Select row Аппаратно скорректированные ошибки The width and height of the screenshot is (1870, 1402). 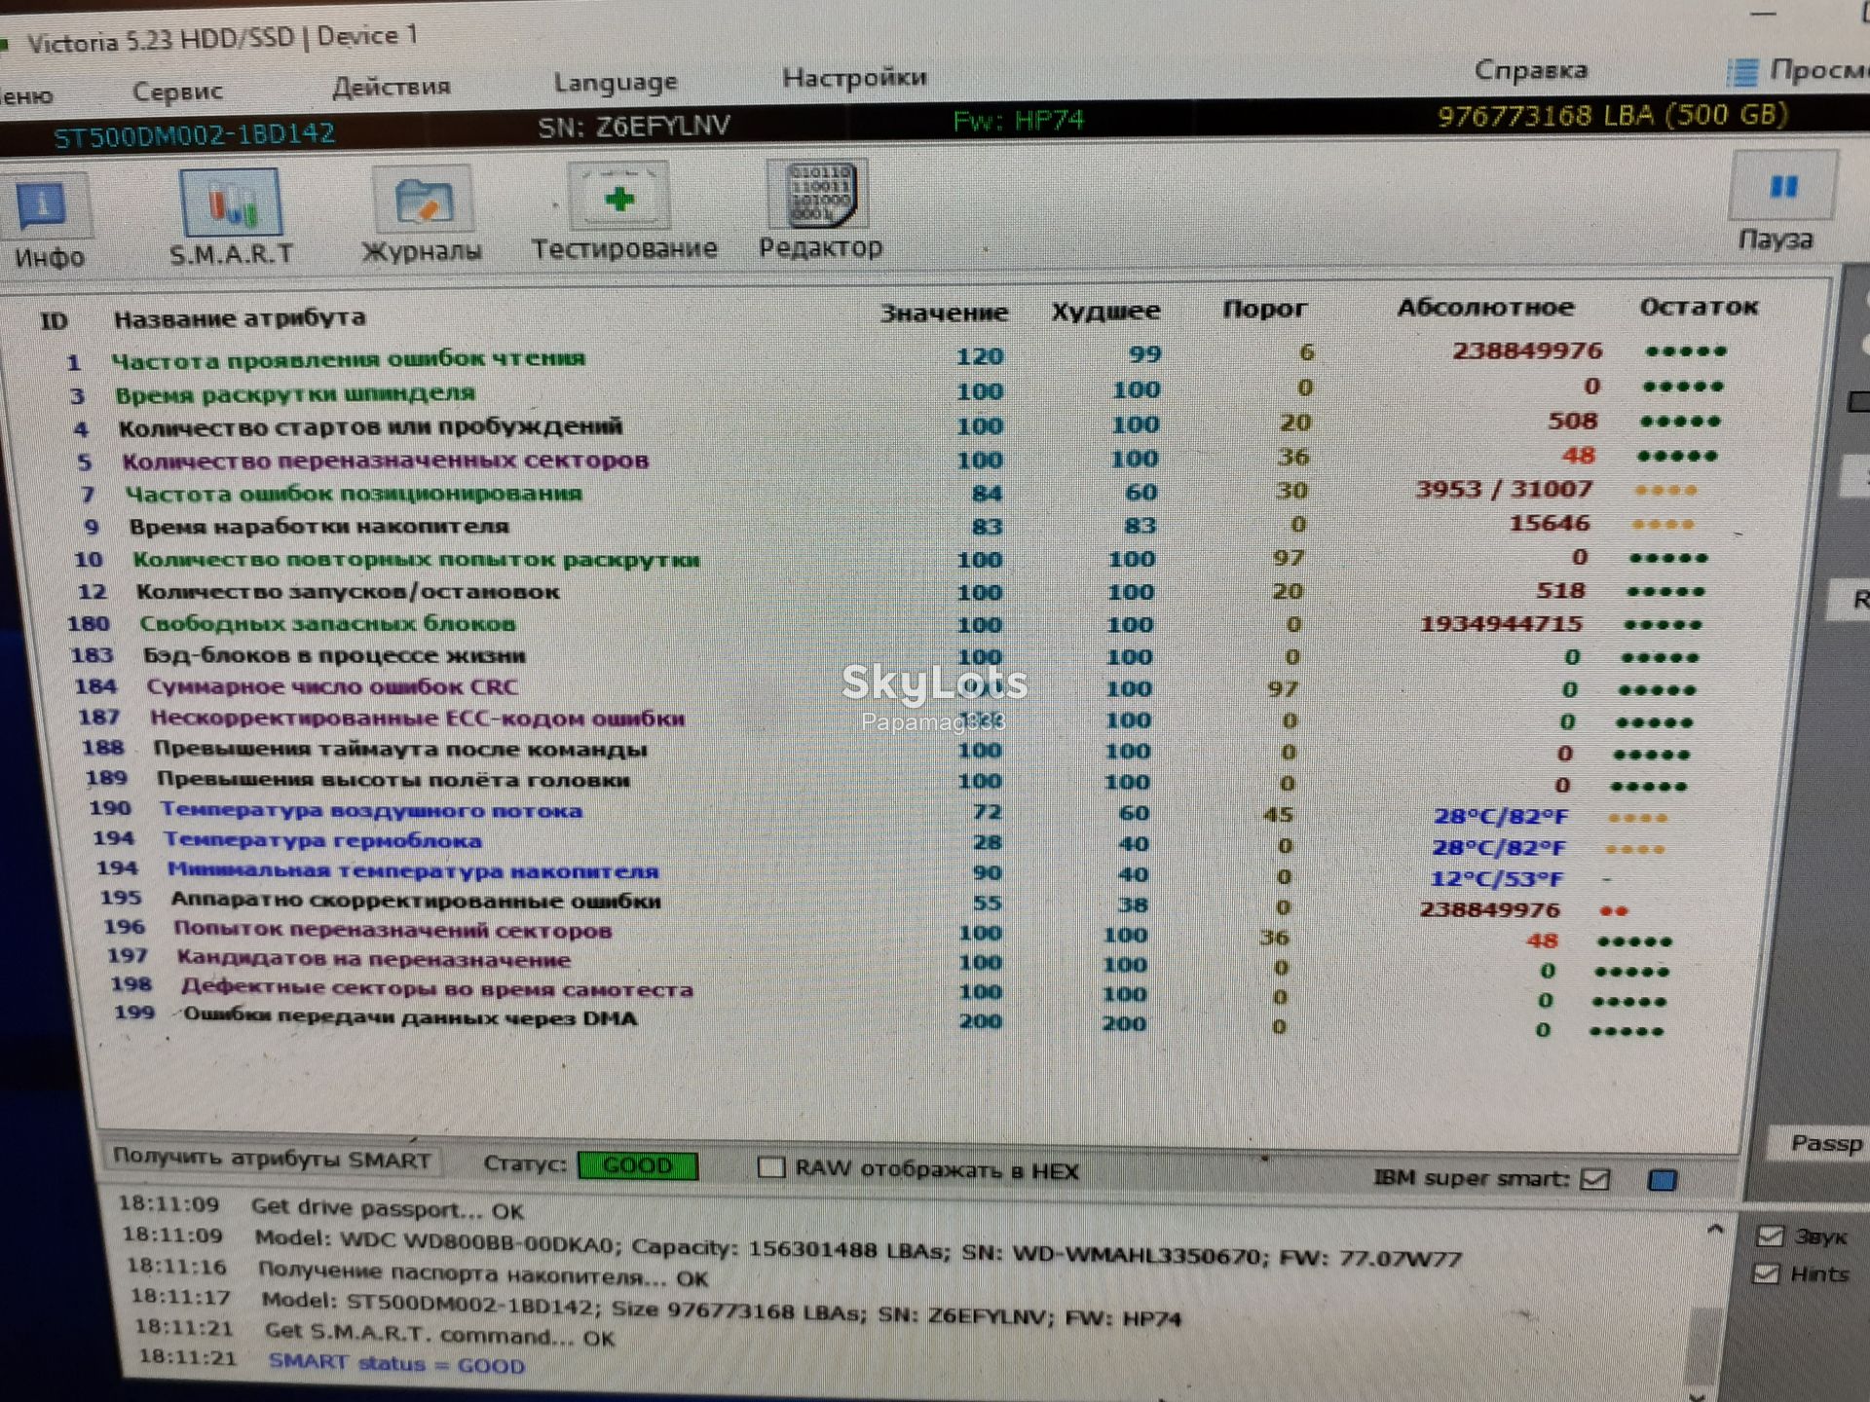click(867, 904)
